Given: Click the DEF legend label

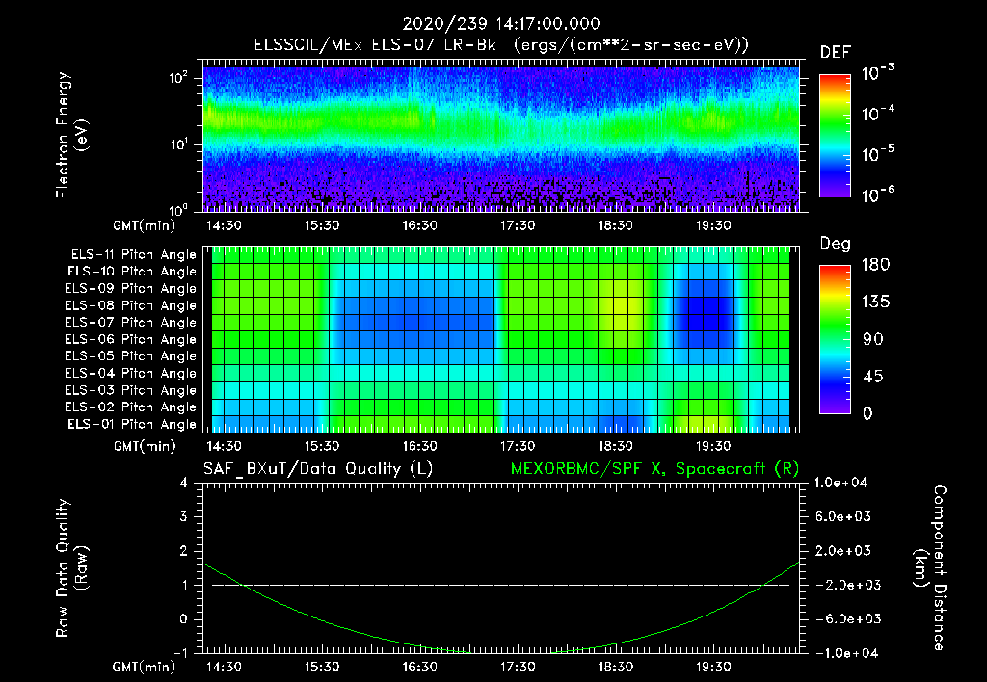Looking at the screenshot, I should tap(836, 52).
